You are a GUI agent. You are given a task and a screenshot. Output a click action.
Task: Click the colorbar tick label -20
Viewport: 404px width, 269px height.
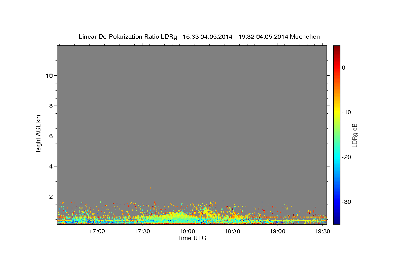click(x=346, y=157)
